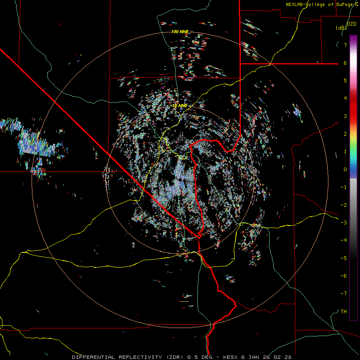Click the "0.5 DEG" tilt in caption
The image size is (360, 360).
point(200,357)
